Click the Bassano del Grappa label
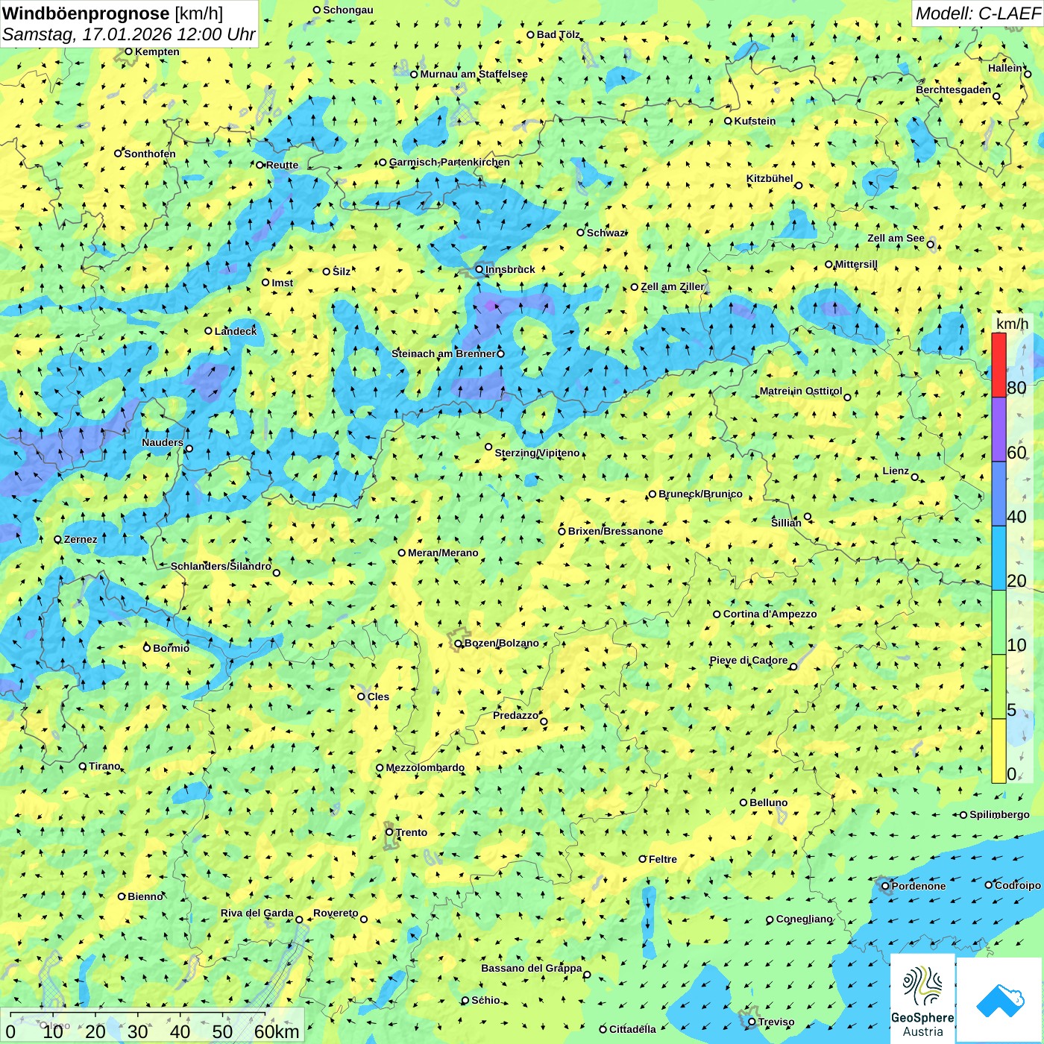The height and width of the screenshot is (1044, 1044). click(x=532, y=968)
